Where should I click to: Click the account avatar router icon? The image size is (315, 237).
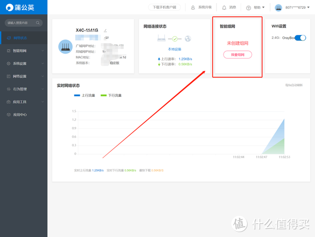point(279,8)
